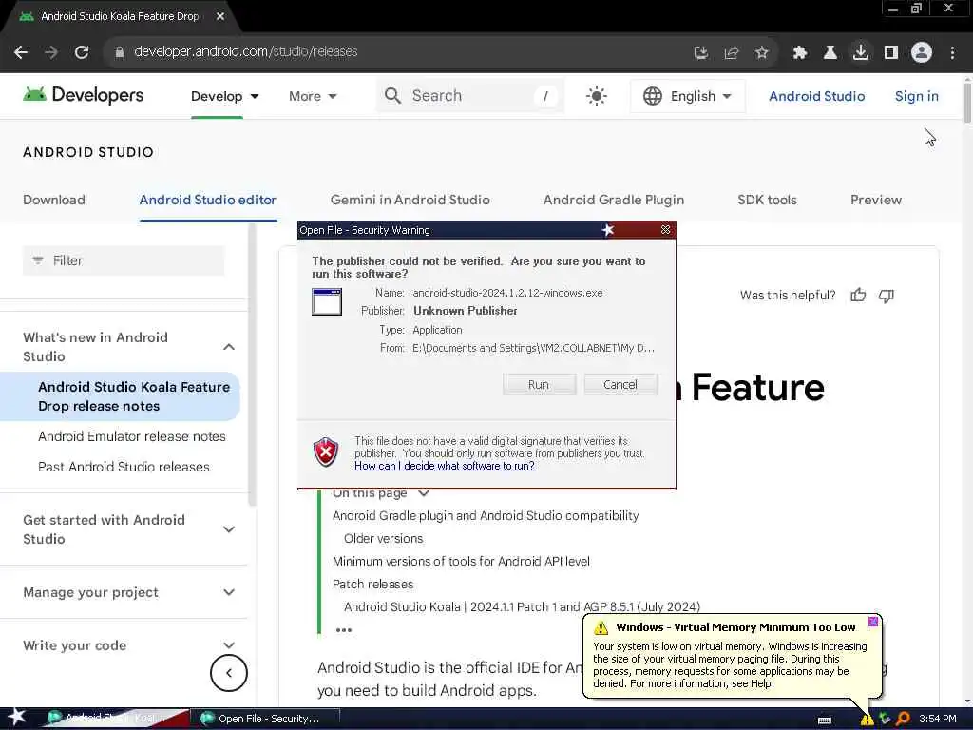This screenshot has width=973, height=730.
Task: Open the install app icon in address bar
Action: click(700, 53)
